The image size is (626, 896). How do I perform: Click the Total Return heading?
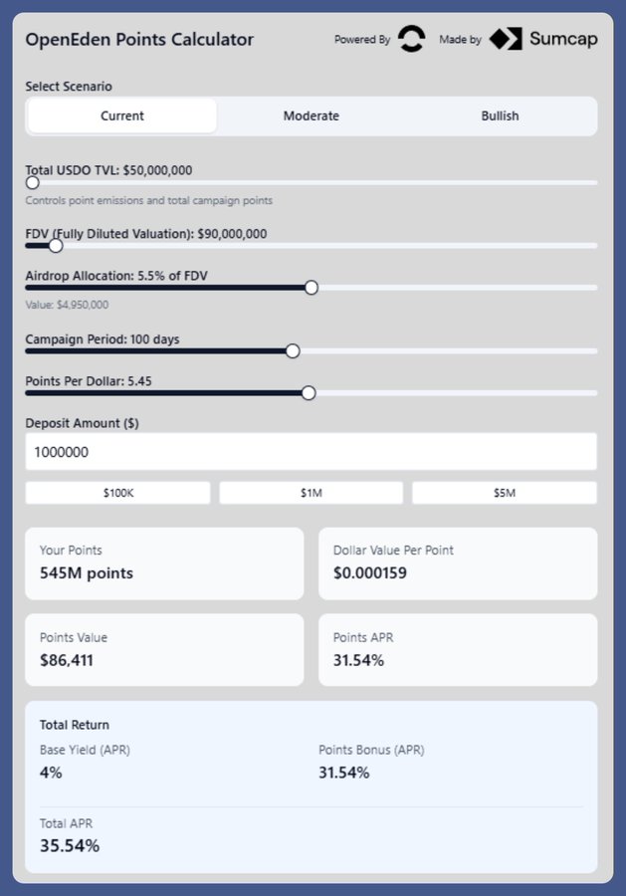click(75, 725)
